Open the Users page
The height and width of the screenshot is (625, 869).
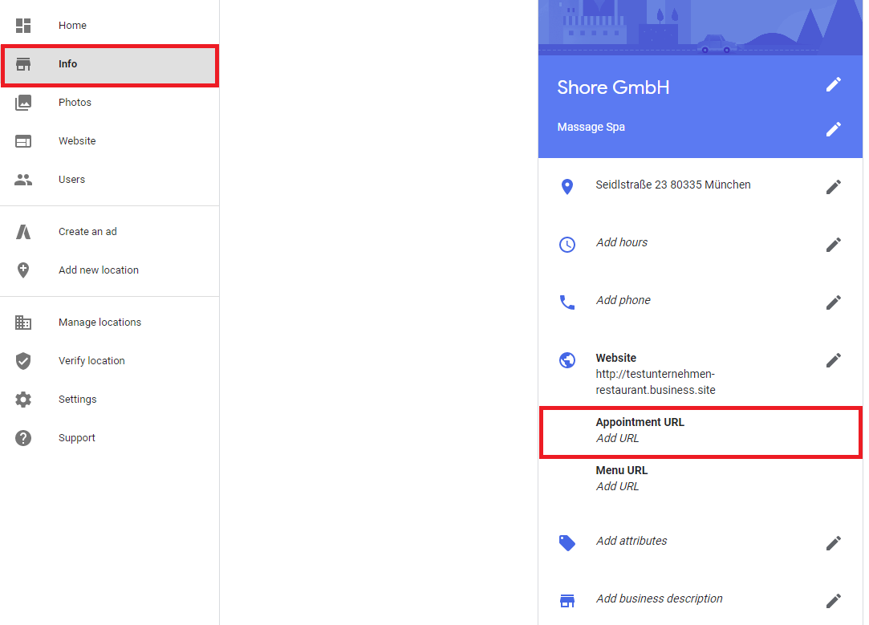point(71,180)
